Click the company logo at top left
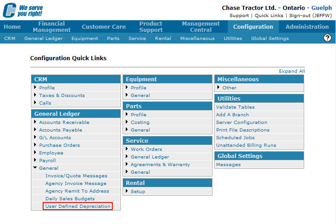Image resolution: width=336 pixels, height=224 pixels. pyautogui.click(x=23, y=10)
